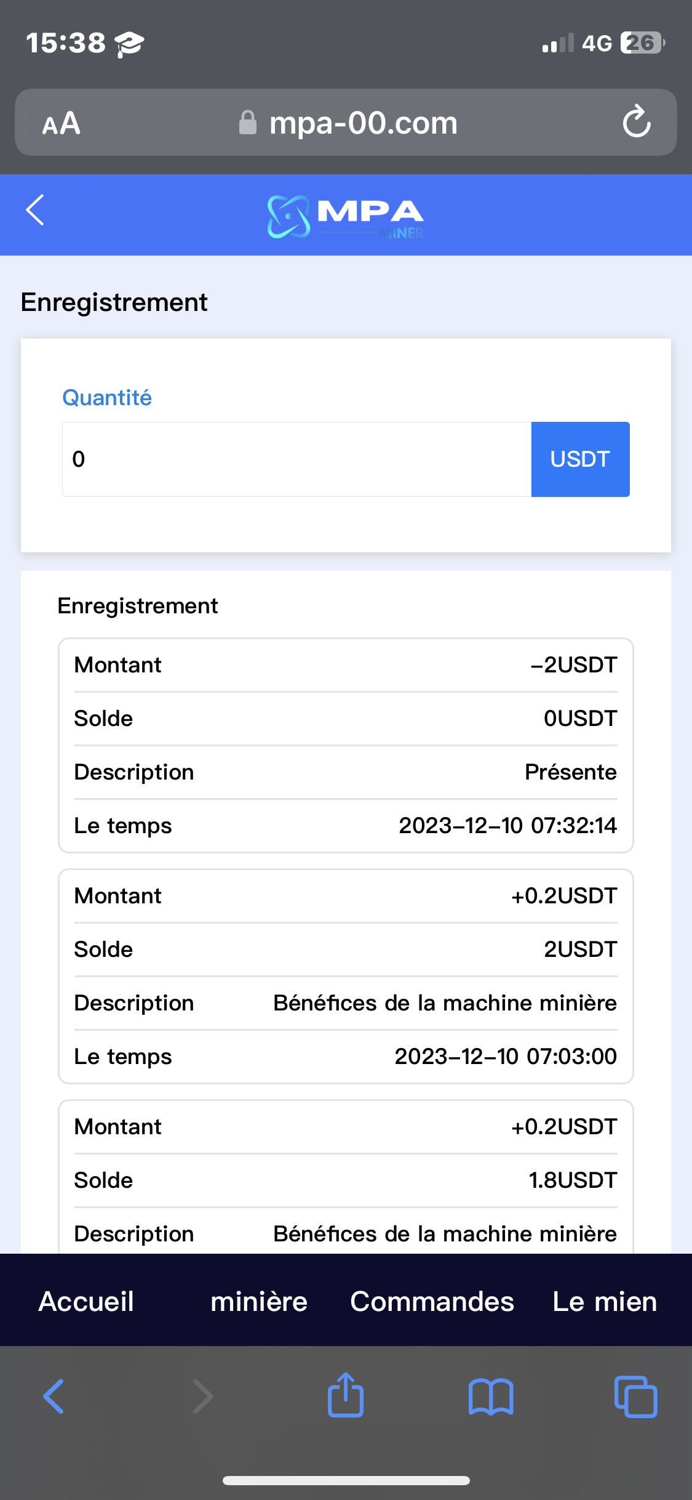Select the -2USDT Présente record
692x1500 pixels.
tap(346, 745)
